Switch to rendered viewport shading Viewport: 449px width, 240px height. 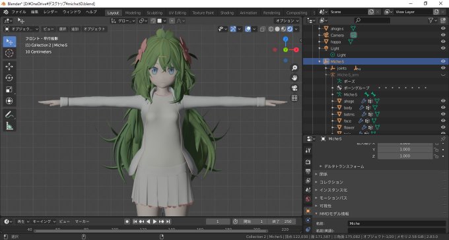[x=290, y=29]
